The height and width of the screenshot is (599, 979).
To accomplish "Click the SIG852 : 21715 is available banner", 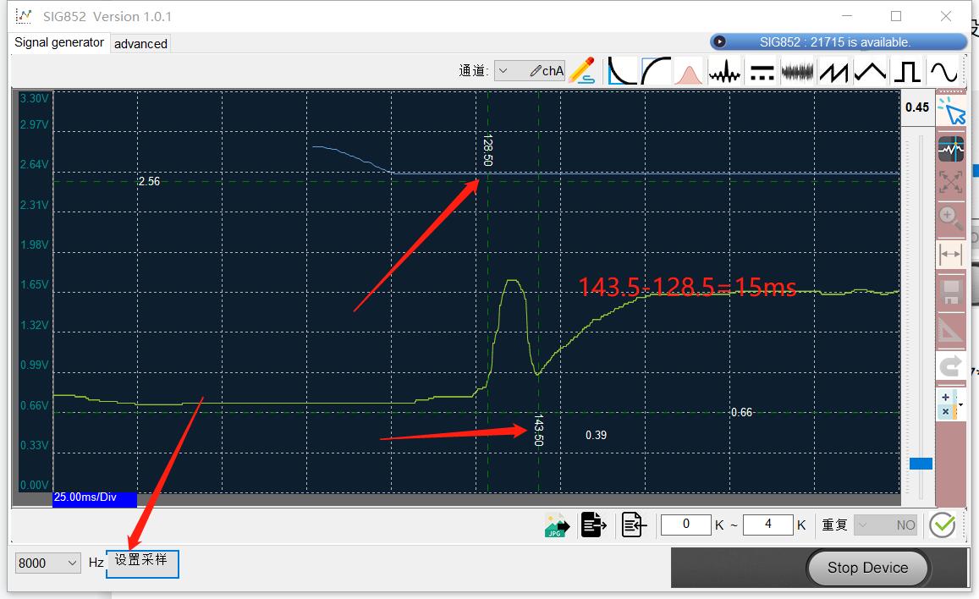I will pyautogui.click(x=838, y=41).
